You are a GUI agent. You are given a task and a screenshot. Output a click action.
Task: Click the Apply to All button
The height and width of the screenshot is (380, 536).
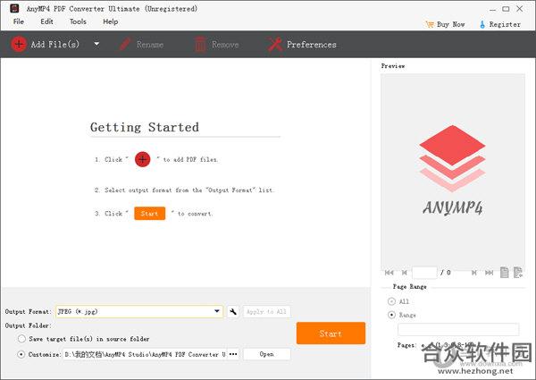(x=266, y=311)
